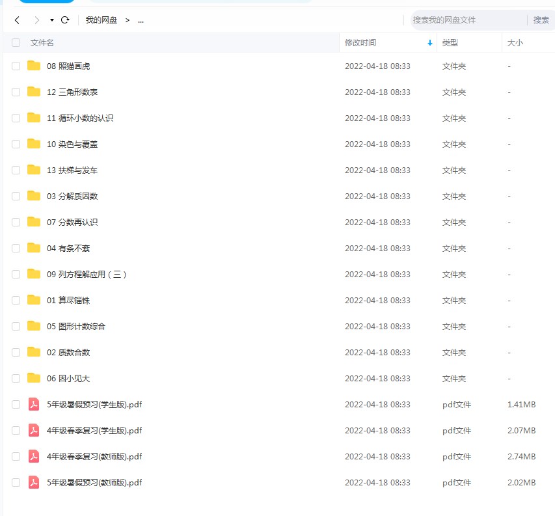Toggle the select-all checkbox in header

tap(16, 43)
